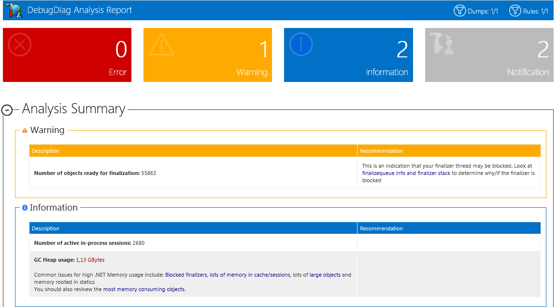
Task: Select the orange 1 Warning tile
Action: (208, 55)
